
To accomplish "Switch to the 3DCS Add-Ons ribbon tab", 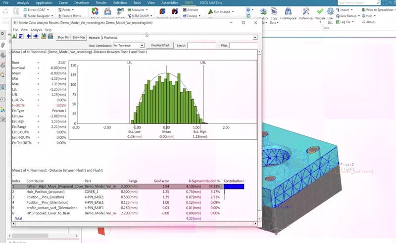I will pyautogui.click(x=211, y=2).
